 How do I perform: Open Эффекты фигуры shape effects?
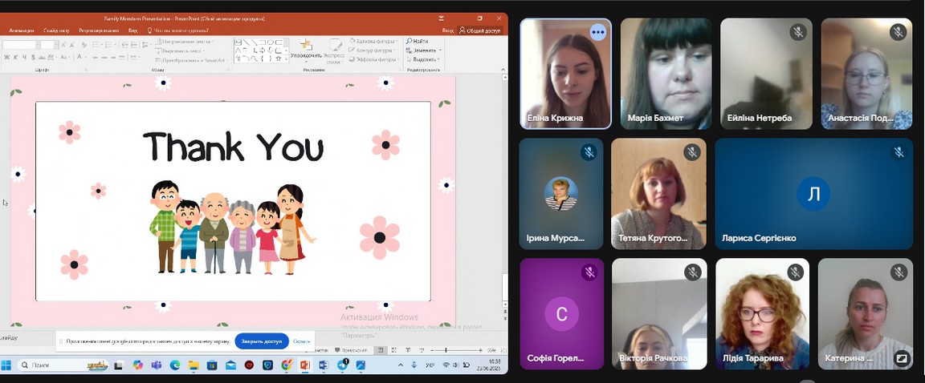(374, 59)
